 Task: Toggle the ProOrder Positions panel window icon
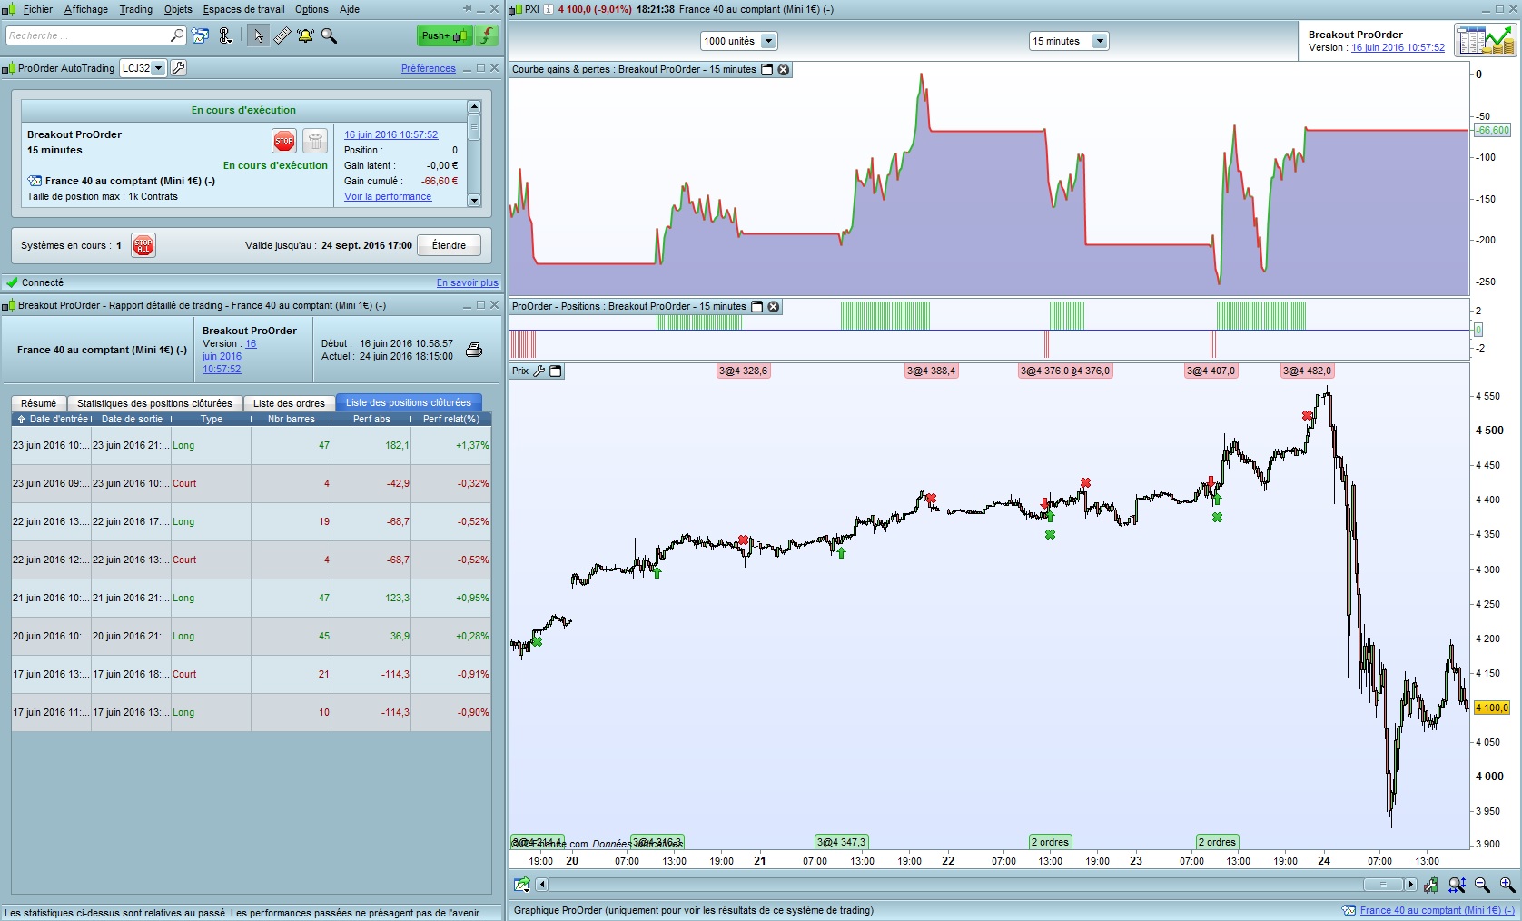(x=756, y=307)
